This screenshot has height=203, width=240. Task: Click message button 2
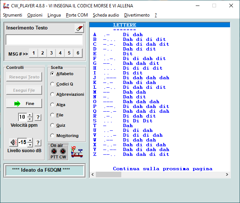pos(42,53)
